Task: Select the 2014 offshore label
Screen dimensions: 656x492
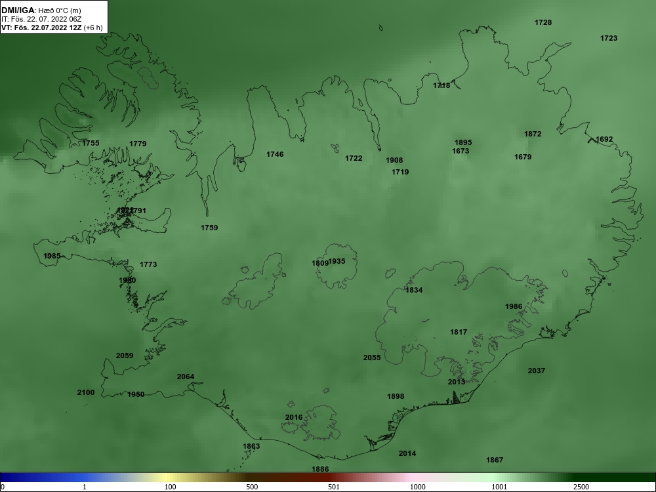Action: click(x=407, y=453)
